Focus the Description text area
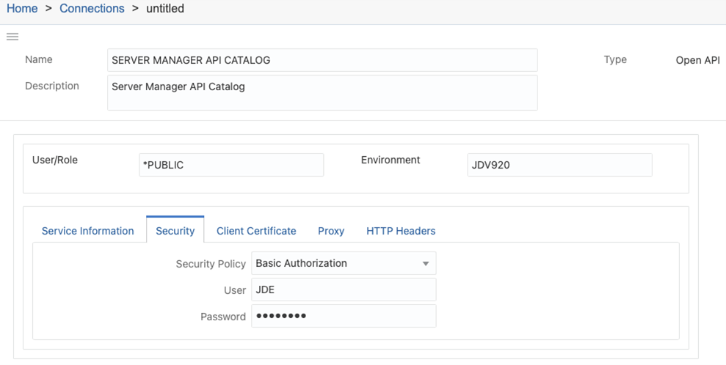The image size is (726, 365). pyautogui.click(x=322, y=93)
